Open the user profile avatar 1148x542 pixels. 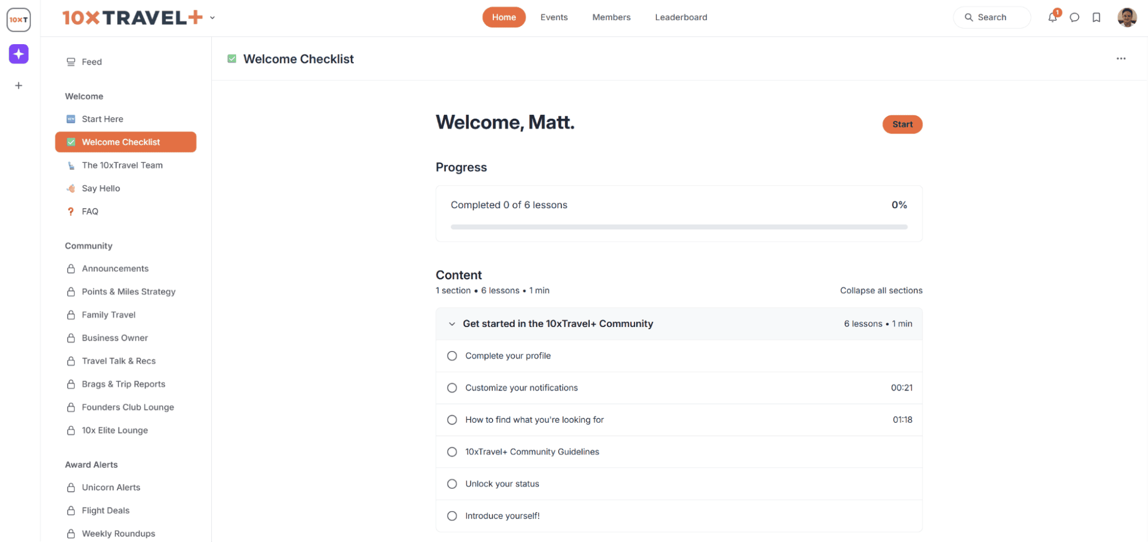[1127, 17]
